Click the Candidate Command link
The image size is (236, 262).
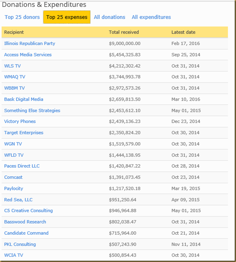pos(26,233)
